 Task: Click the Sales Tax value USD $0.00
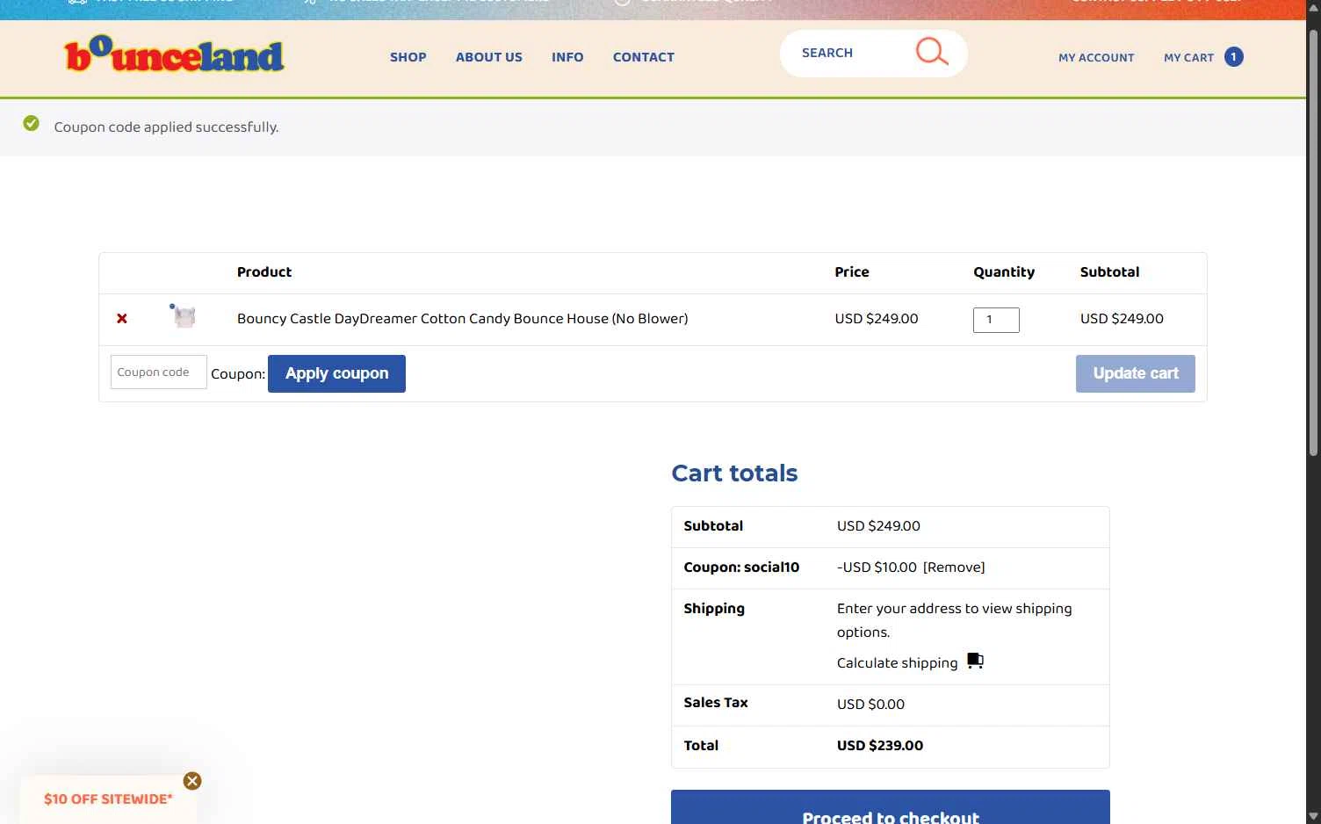click(x=870, y=705)
